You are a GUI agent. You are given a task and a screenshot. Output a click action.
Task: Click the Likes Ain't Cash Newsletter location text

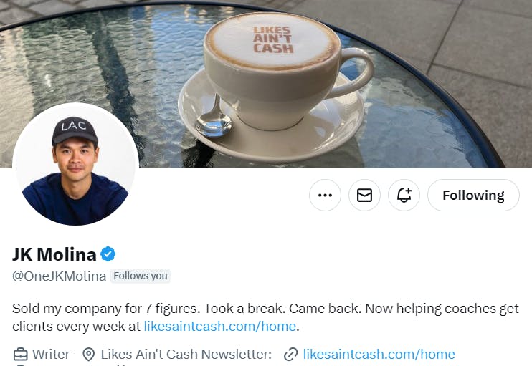coord(186,354)
